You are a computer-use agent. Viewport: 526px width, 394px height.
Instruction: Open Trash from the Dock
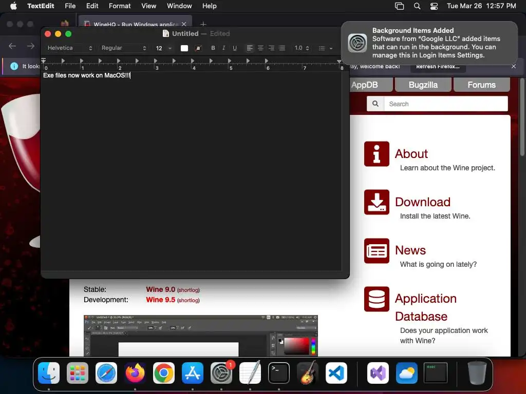pyautogui.click(x=477, y=373)
